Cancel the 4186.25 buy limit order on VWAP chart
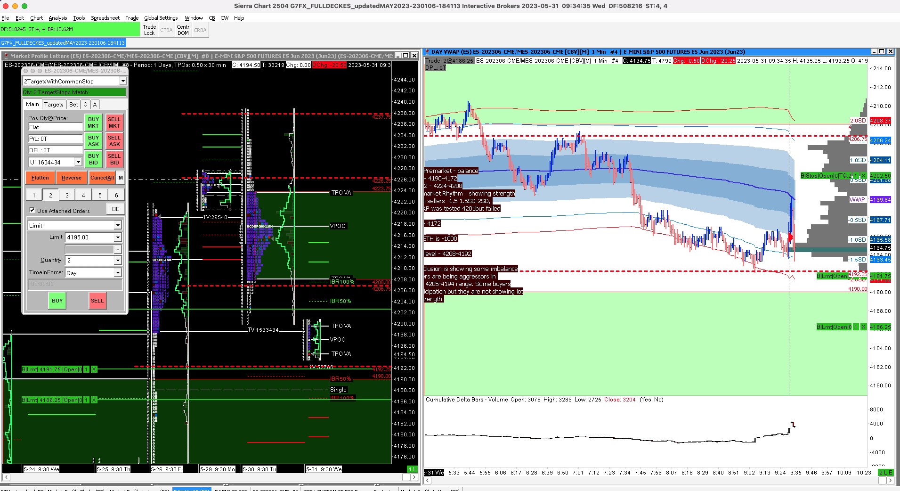 864,327
